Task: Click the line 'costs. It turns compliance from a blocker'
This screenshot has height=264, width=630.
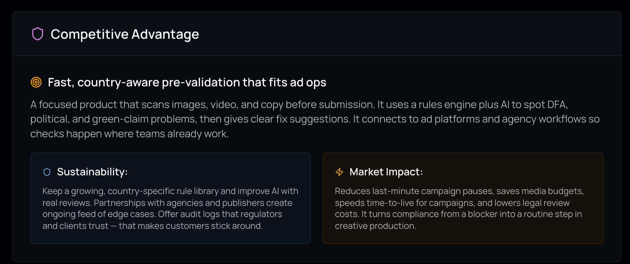Action: (x=459, y=214)
